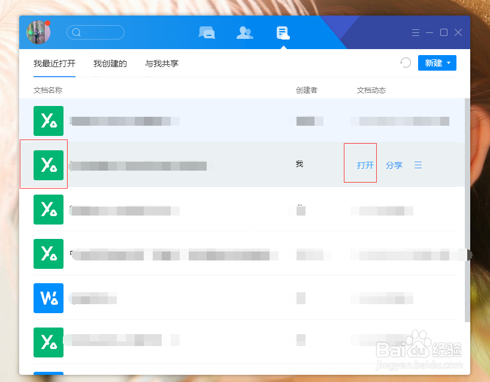Click creator 我 in highlighted row
Screen dimensions: 490x382
point(300,164)
